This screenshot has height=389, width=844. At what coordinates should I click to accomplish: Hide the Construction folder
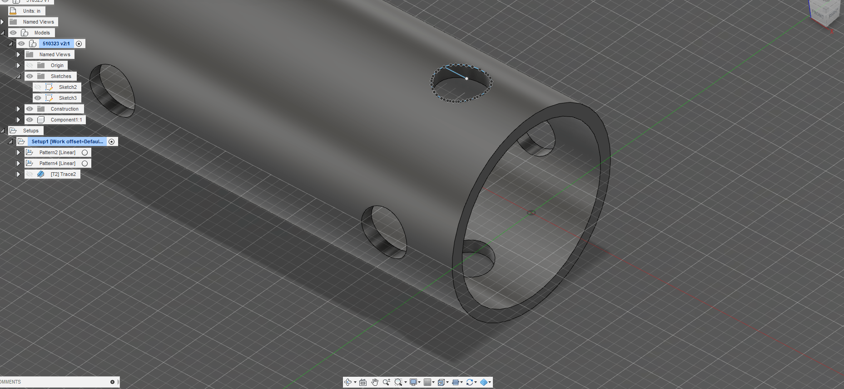30,109
